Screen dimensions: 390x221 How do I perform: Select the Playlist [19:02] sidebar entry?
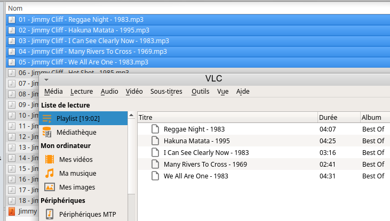coord(83,118)
